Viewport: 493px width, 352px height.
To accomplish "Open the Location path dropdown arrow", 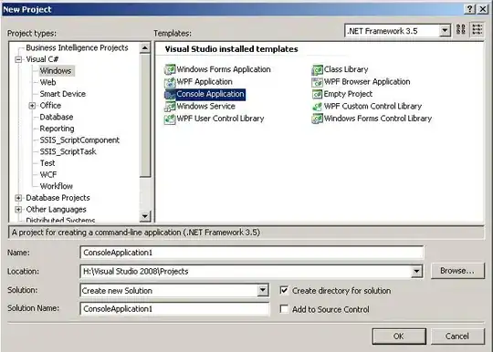I will [x=416, y=272].
